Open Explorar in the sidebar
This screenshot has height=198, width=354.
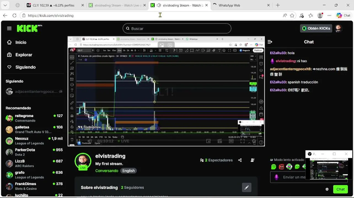coord(20,55)
